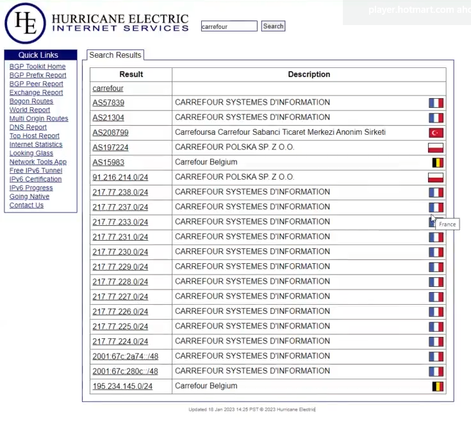Viewport: 471px width, 421px height.
Task: Click the Belgium flag in the AS15983 row
Action: click(438, 162)
